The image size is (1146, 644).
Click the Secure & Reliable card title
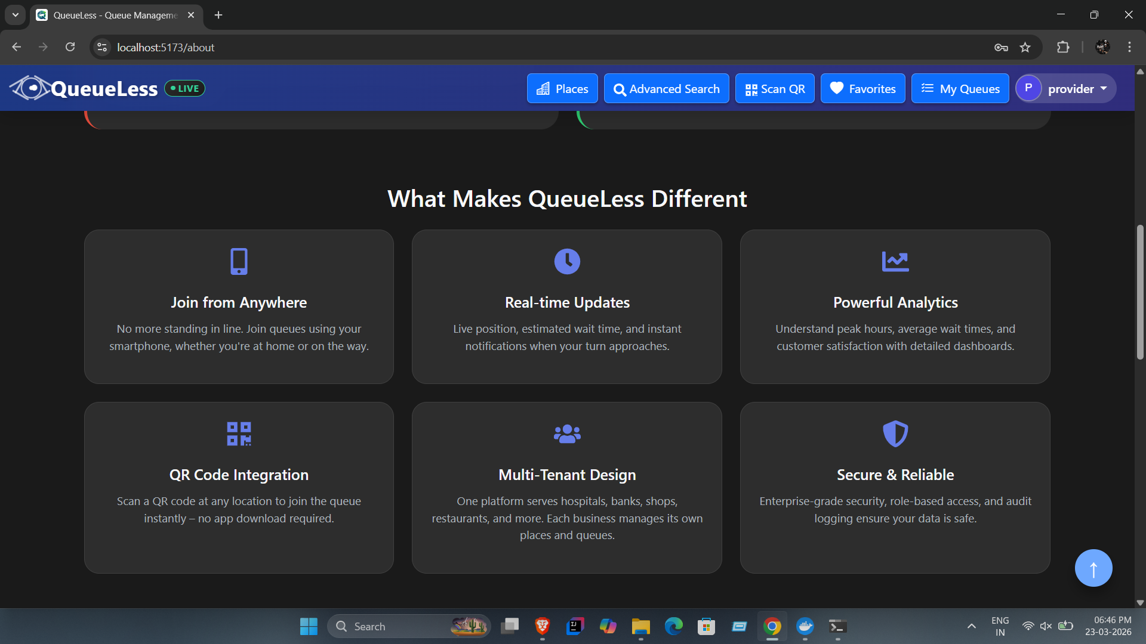[x=895, y=475]
